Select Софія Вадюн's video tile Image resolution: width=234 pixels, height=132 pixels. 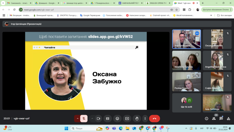[x=217, y=82]
